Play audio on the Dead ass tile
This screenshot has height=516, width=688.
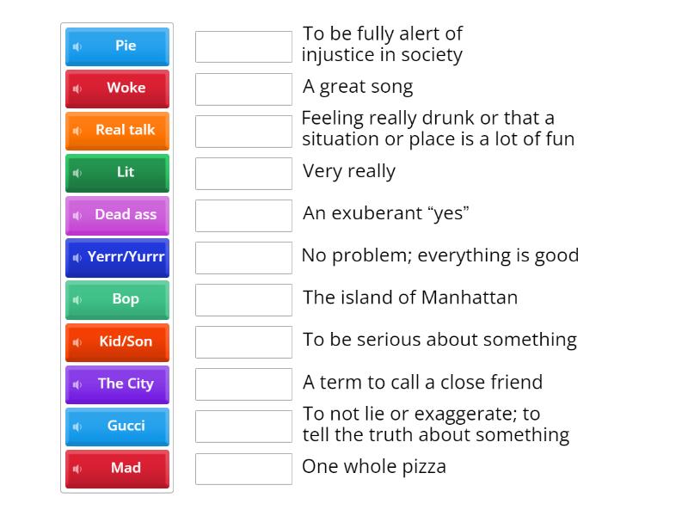pos(76,215)
